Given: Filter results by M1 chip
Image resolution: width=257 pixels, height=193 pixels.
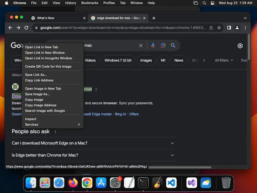Looking at the screenshot, I should 163,60.
